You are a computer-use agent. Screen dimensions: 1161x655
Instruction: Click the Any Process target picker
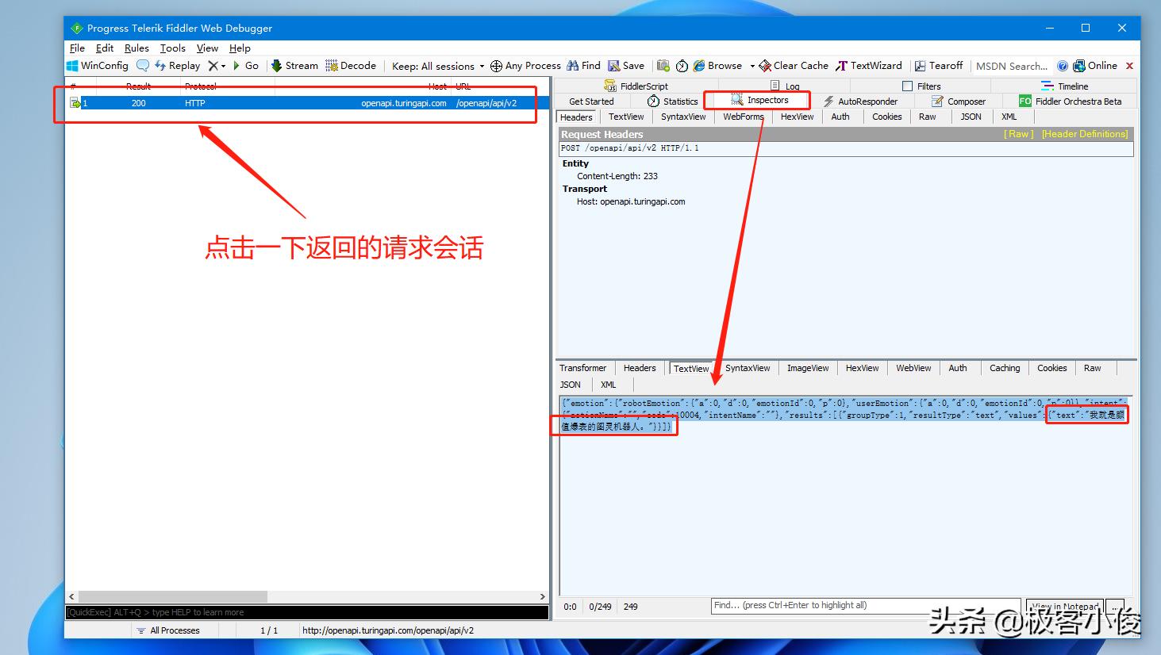pos(525,66)
